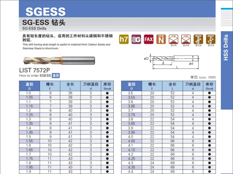Click diameter cell 3.65
Screen dimensions: 233x174
pyautogui.click(x=131, y=106)
